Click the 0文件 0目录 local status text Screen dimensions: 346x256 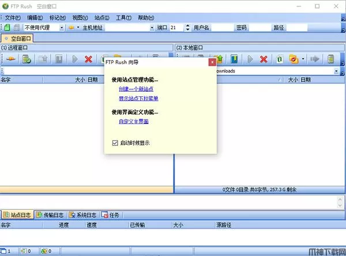259,190
